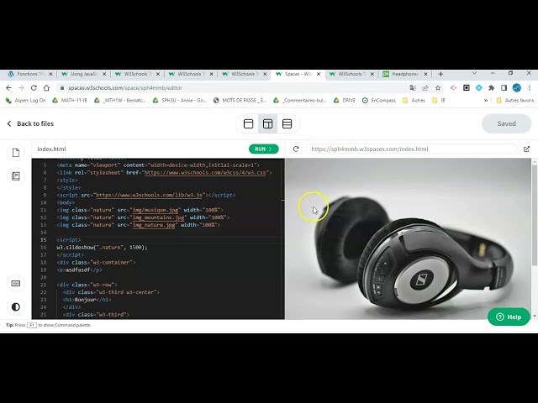Click img/musique.jpg in line 11
538x403 pixels.
click(156, 210)
